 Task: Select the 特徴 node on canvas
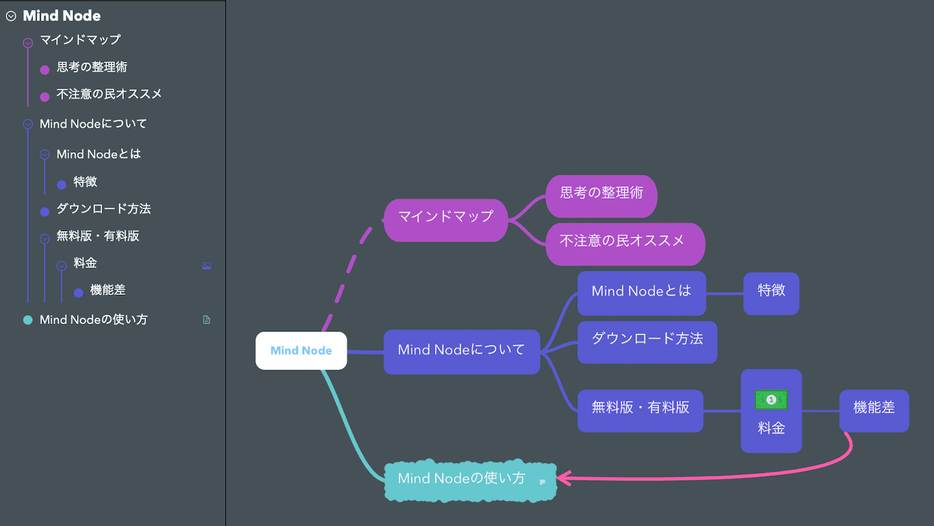pos(771,293)
